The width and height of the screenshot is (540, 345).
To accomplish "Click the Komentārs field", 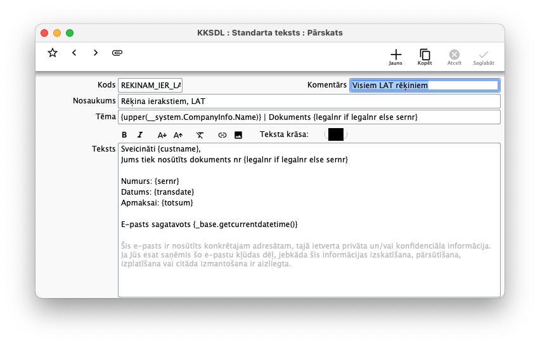I will 424,85.
